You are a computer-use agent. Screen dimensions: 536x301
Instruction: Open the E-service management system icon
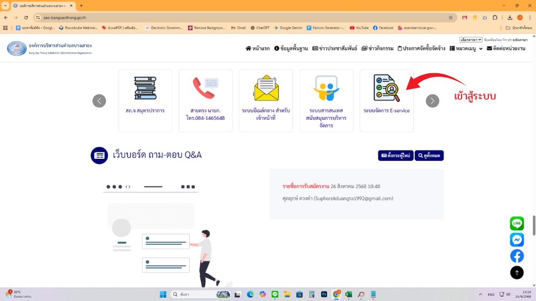coord(386,89)
